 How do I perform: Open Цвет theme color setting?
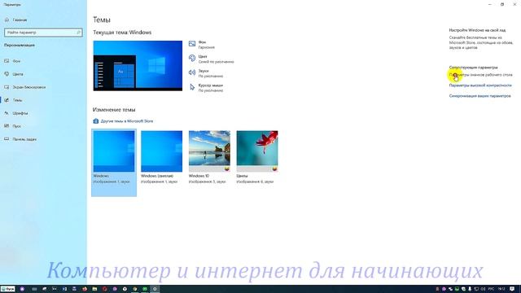[212, 59]
